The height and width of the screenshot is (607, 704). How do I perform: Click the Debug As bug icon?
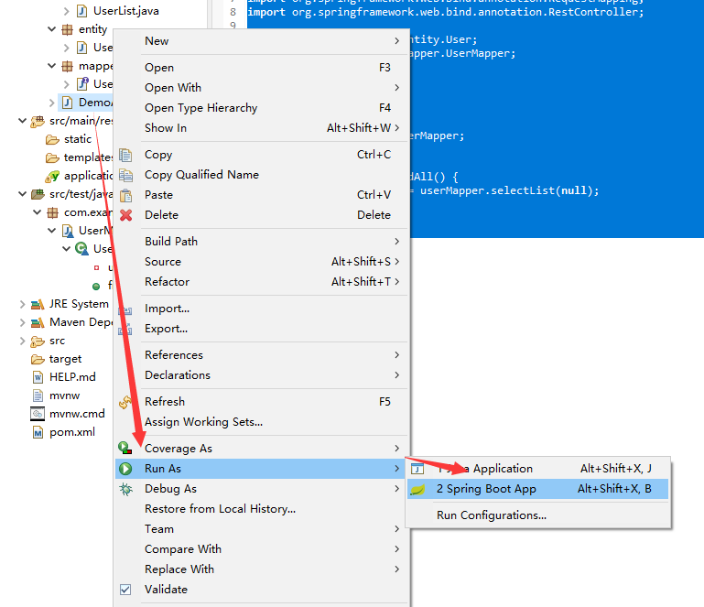tap(125, 489)
